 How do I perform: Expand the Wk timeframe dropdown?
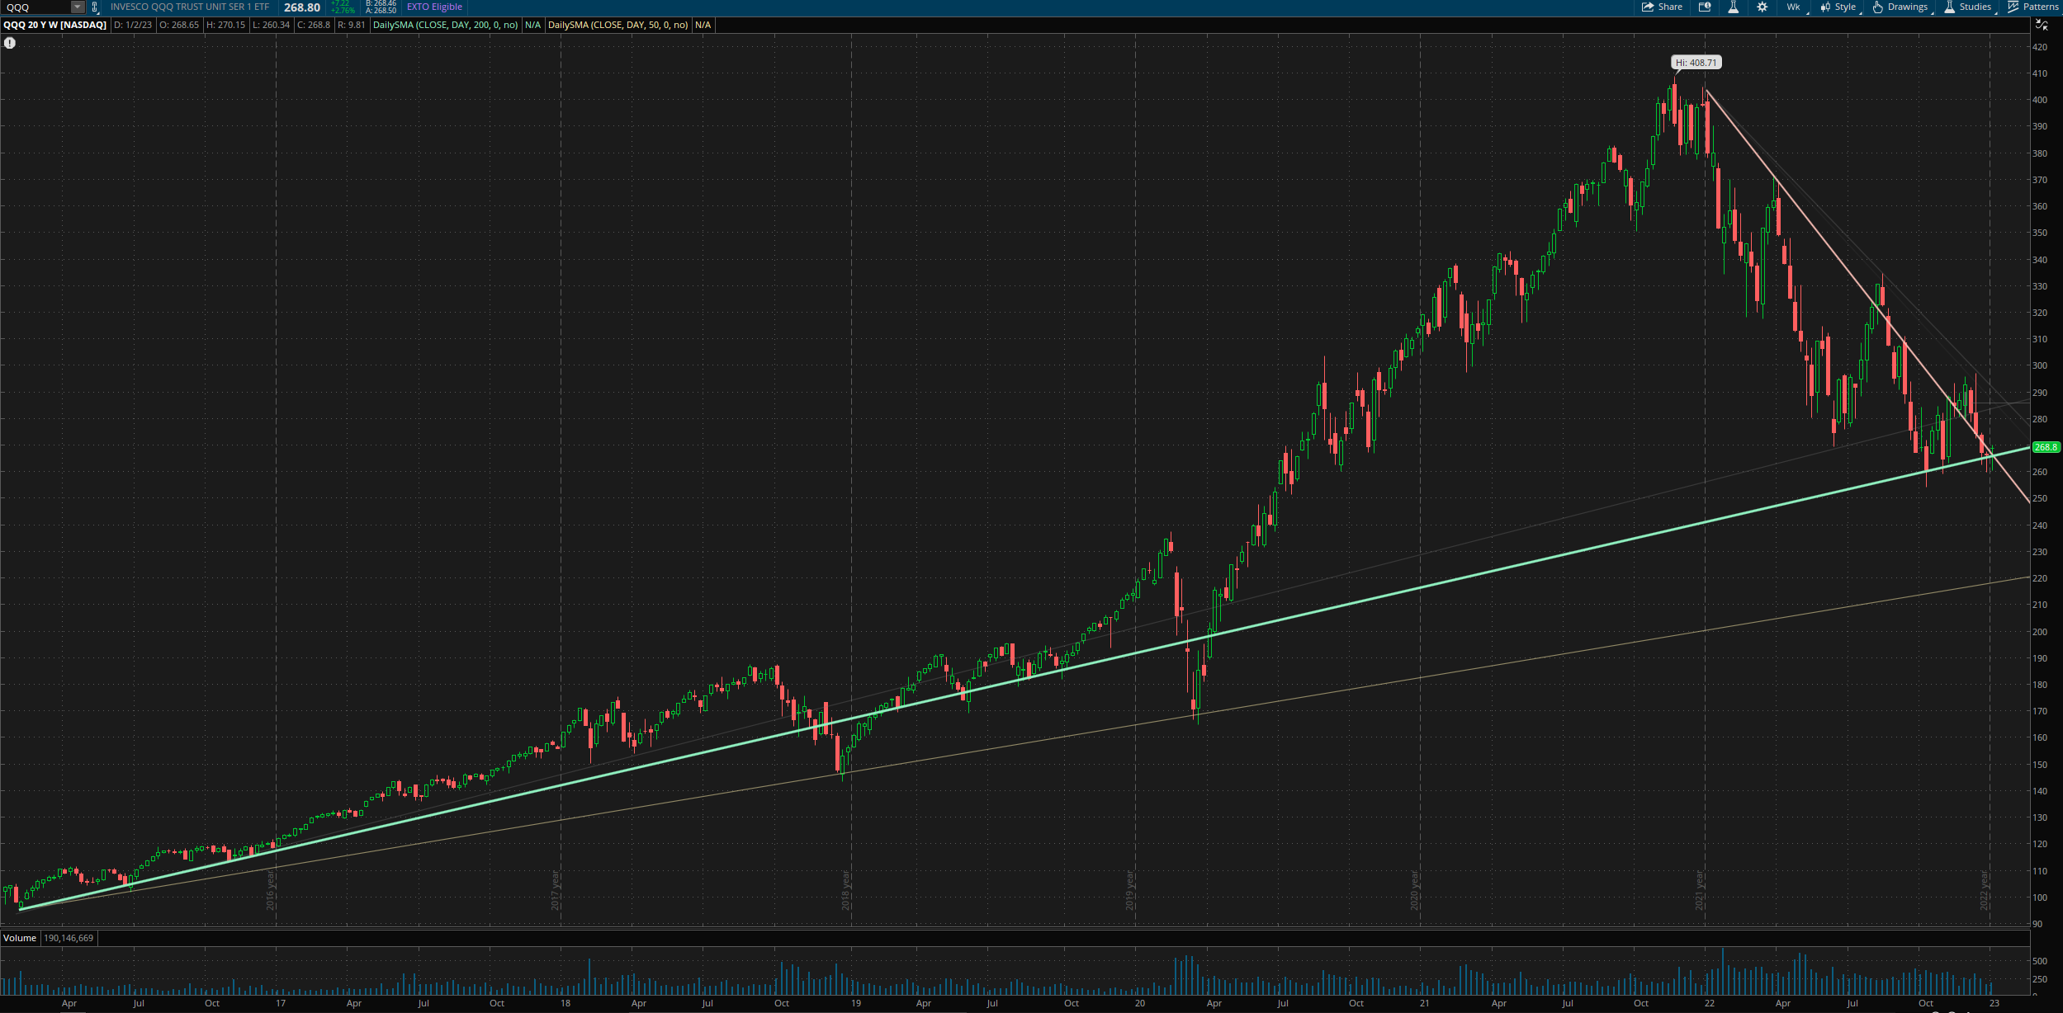(1794, 7)
